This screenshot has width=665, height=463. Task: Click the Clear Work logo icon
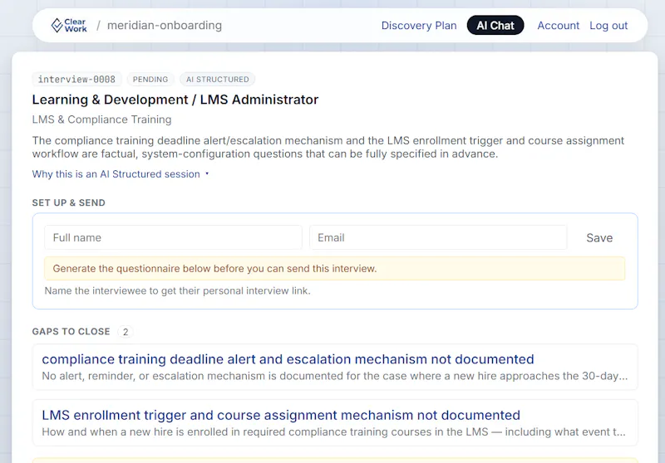[x=69, y=26]
